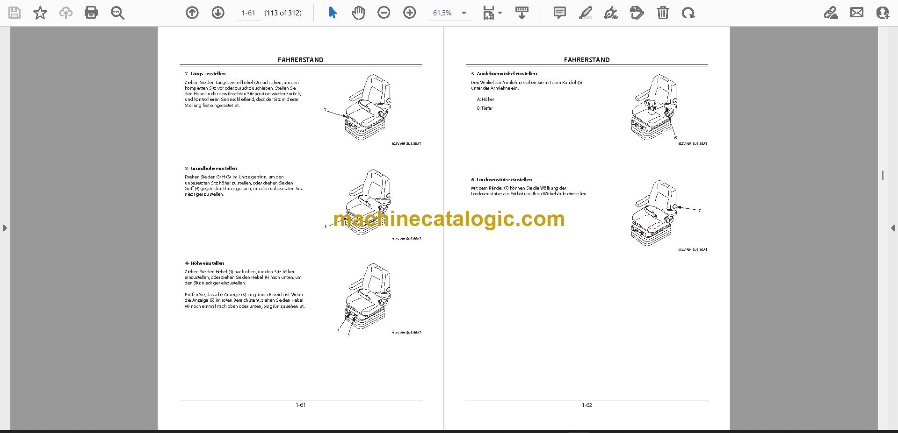Screen dimensions: 898x433
Task: Click the vertical scrollbar thumb
Action: [x=883, y=175]
